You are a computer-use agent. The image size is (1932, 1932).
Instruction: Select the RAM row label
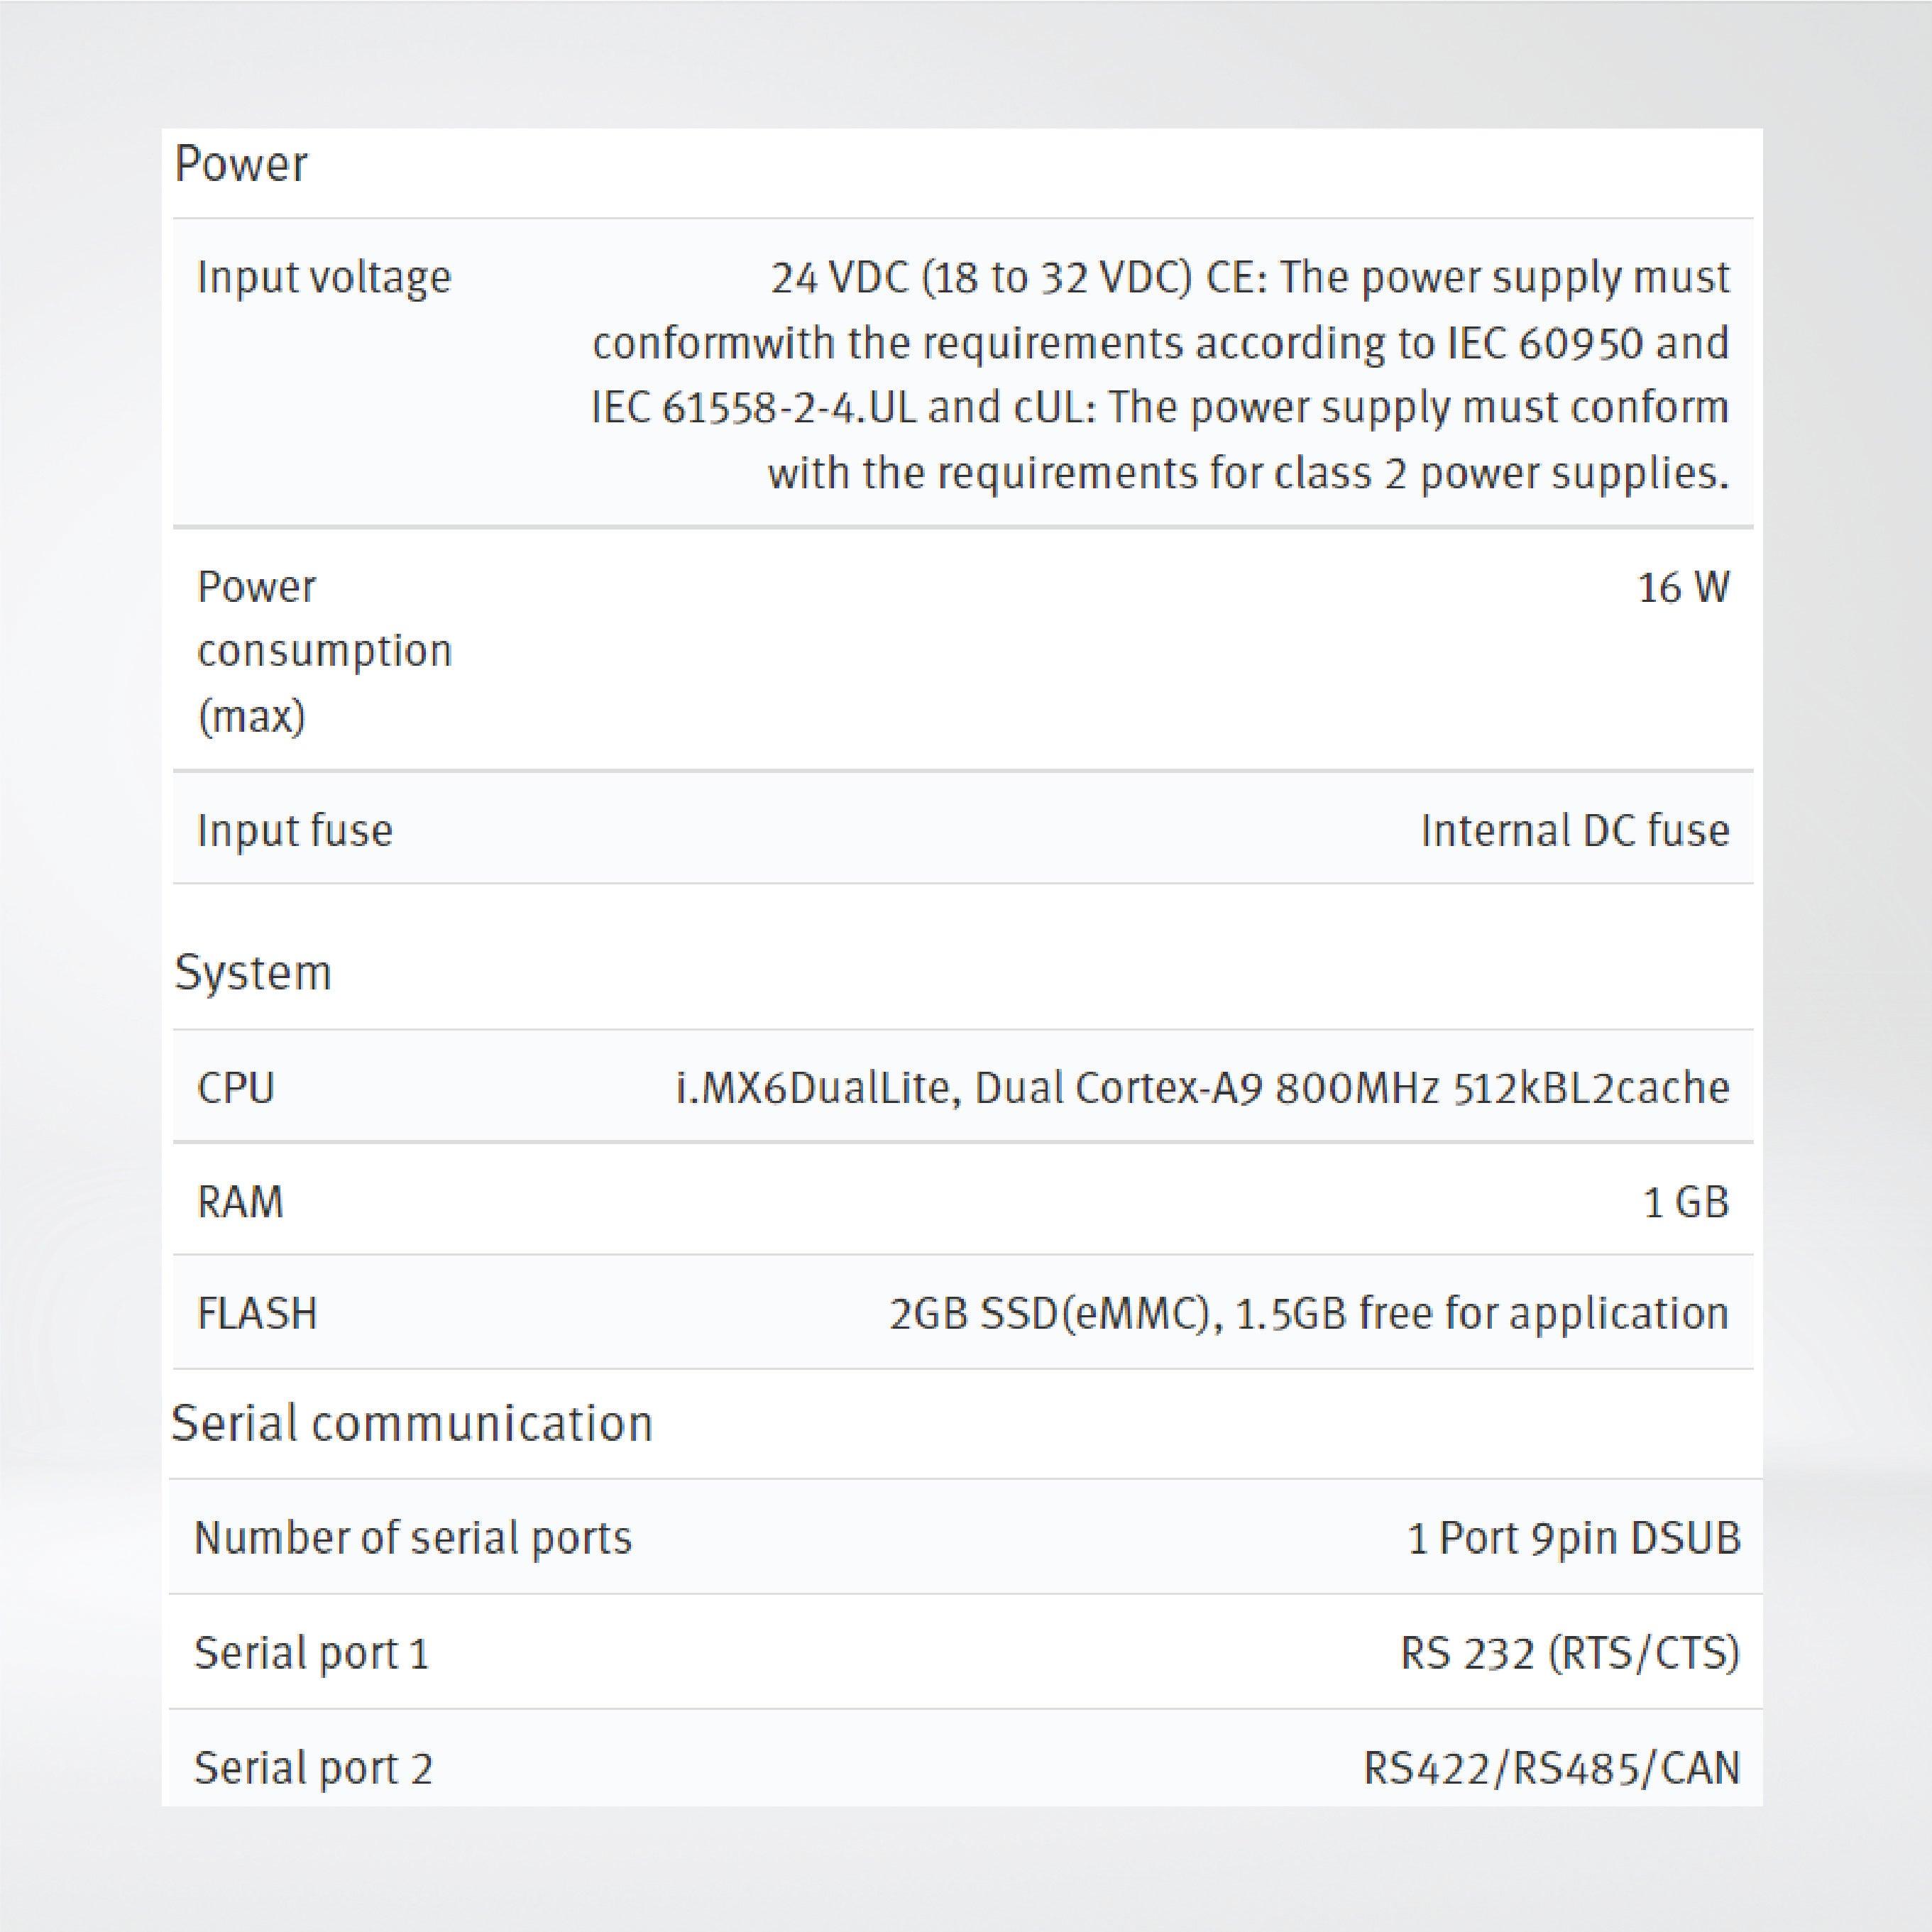tap(240, 1202)
